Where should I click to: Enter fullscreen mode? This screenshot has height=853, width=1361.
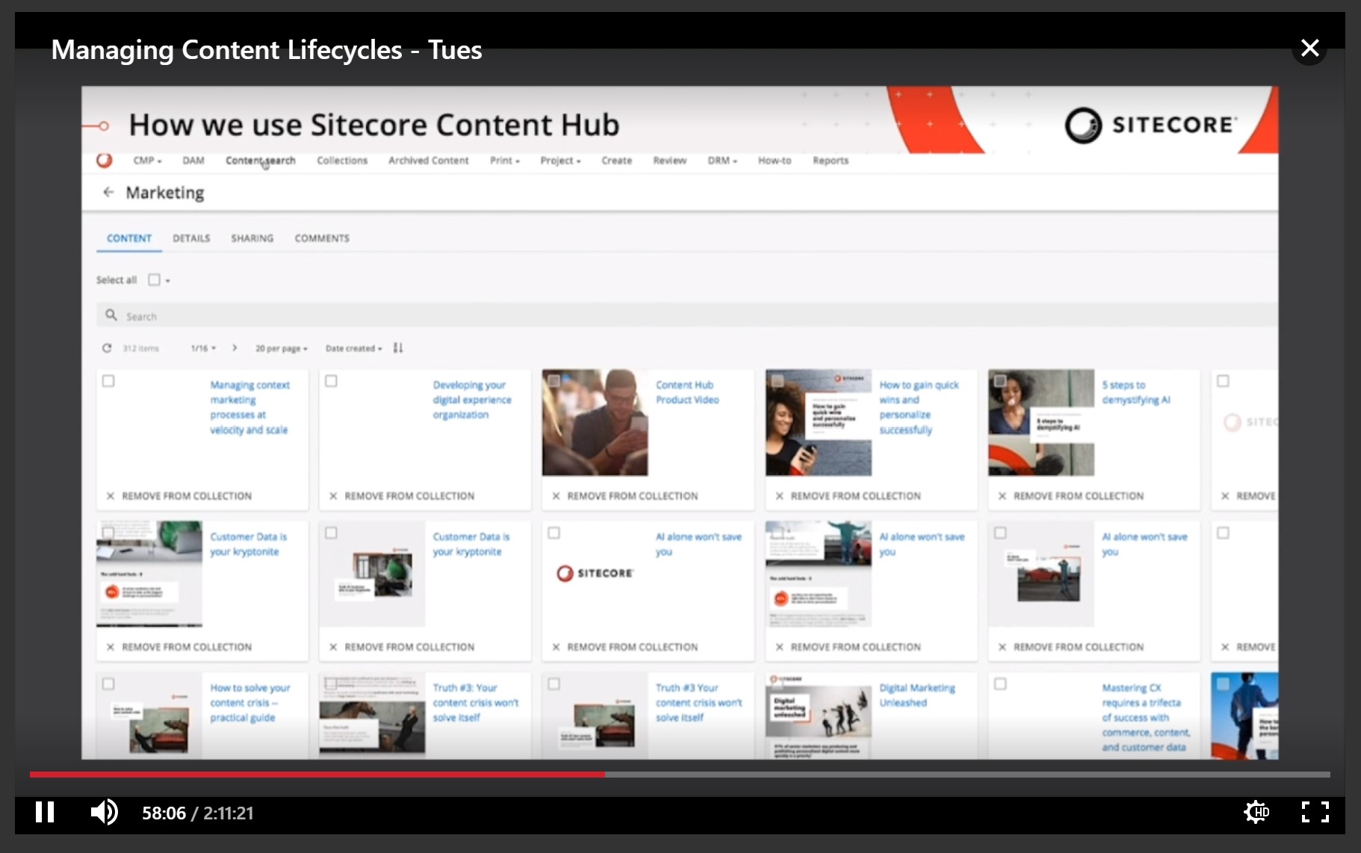(1315, 812)
